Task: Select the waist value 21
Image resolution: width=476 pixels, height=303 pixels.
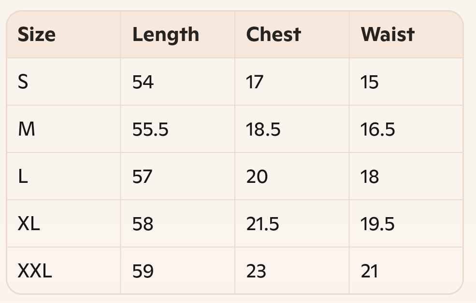Action: [370, 271]
